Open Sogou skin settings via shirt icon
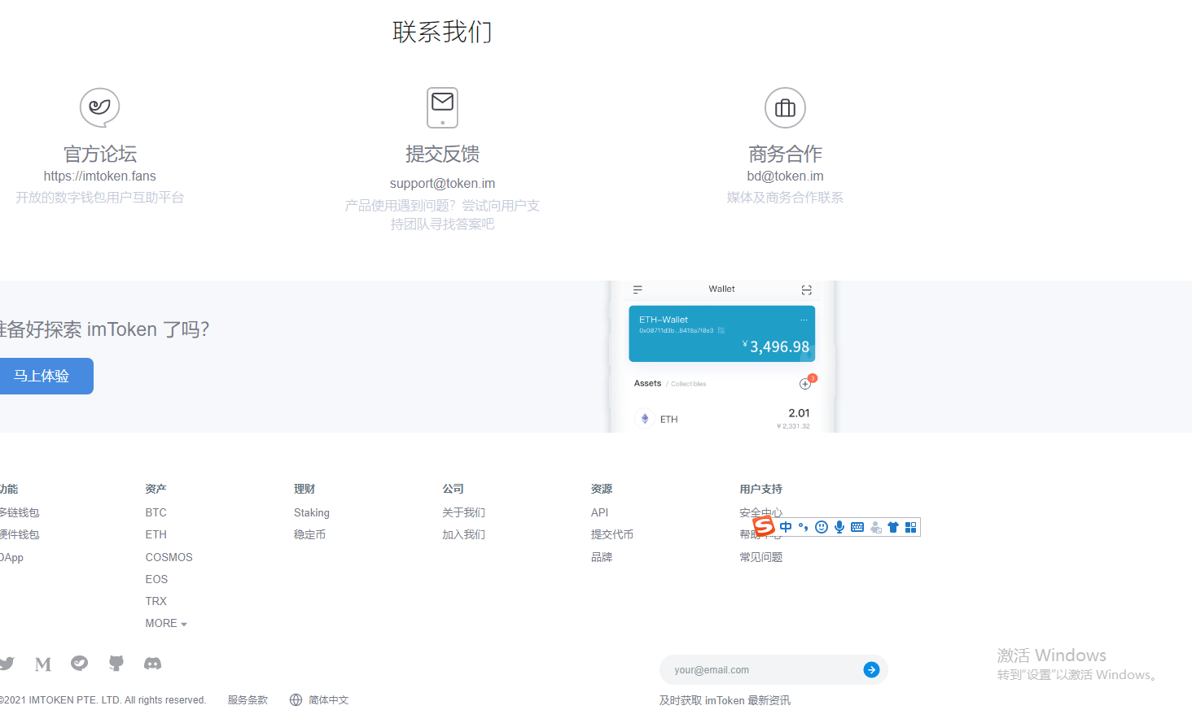 (x=892, y=526)
